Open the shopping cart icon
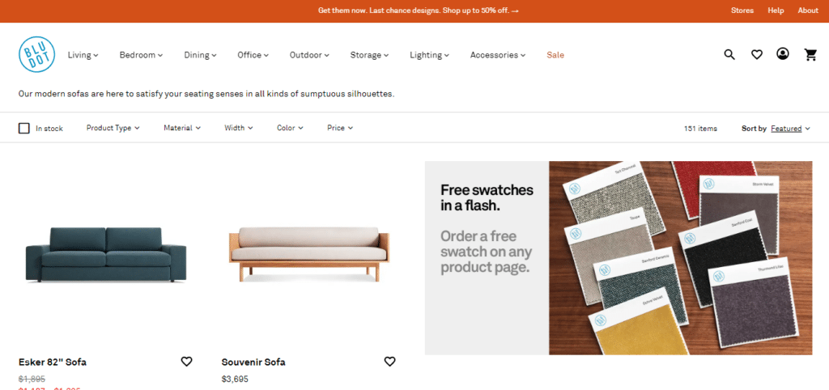This screenshot has height=390, width=829. (810, 54)
